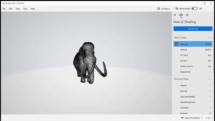Restore down the 3D Viewer window
Screen dimensions: 215x121
pyautogui.click(x=205, y=3)
